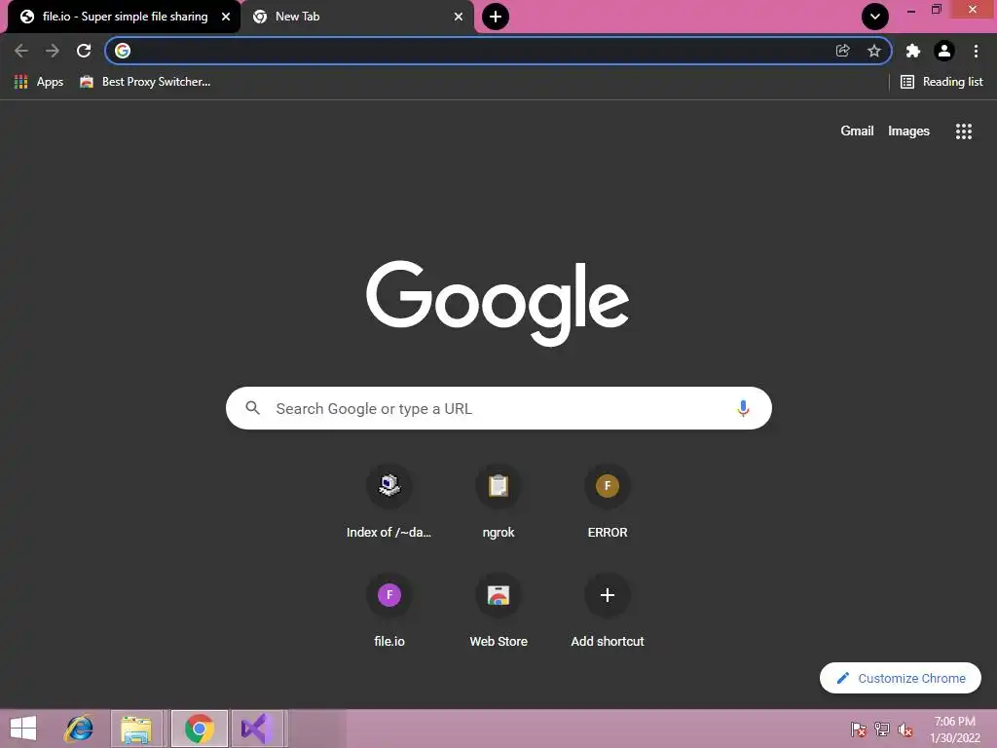Open Best Proxy Switcher bookmark
Screen dimensions: 997x748
click(144, 82)
